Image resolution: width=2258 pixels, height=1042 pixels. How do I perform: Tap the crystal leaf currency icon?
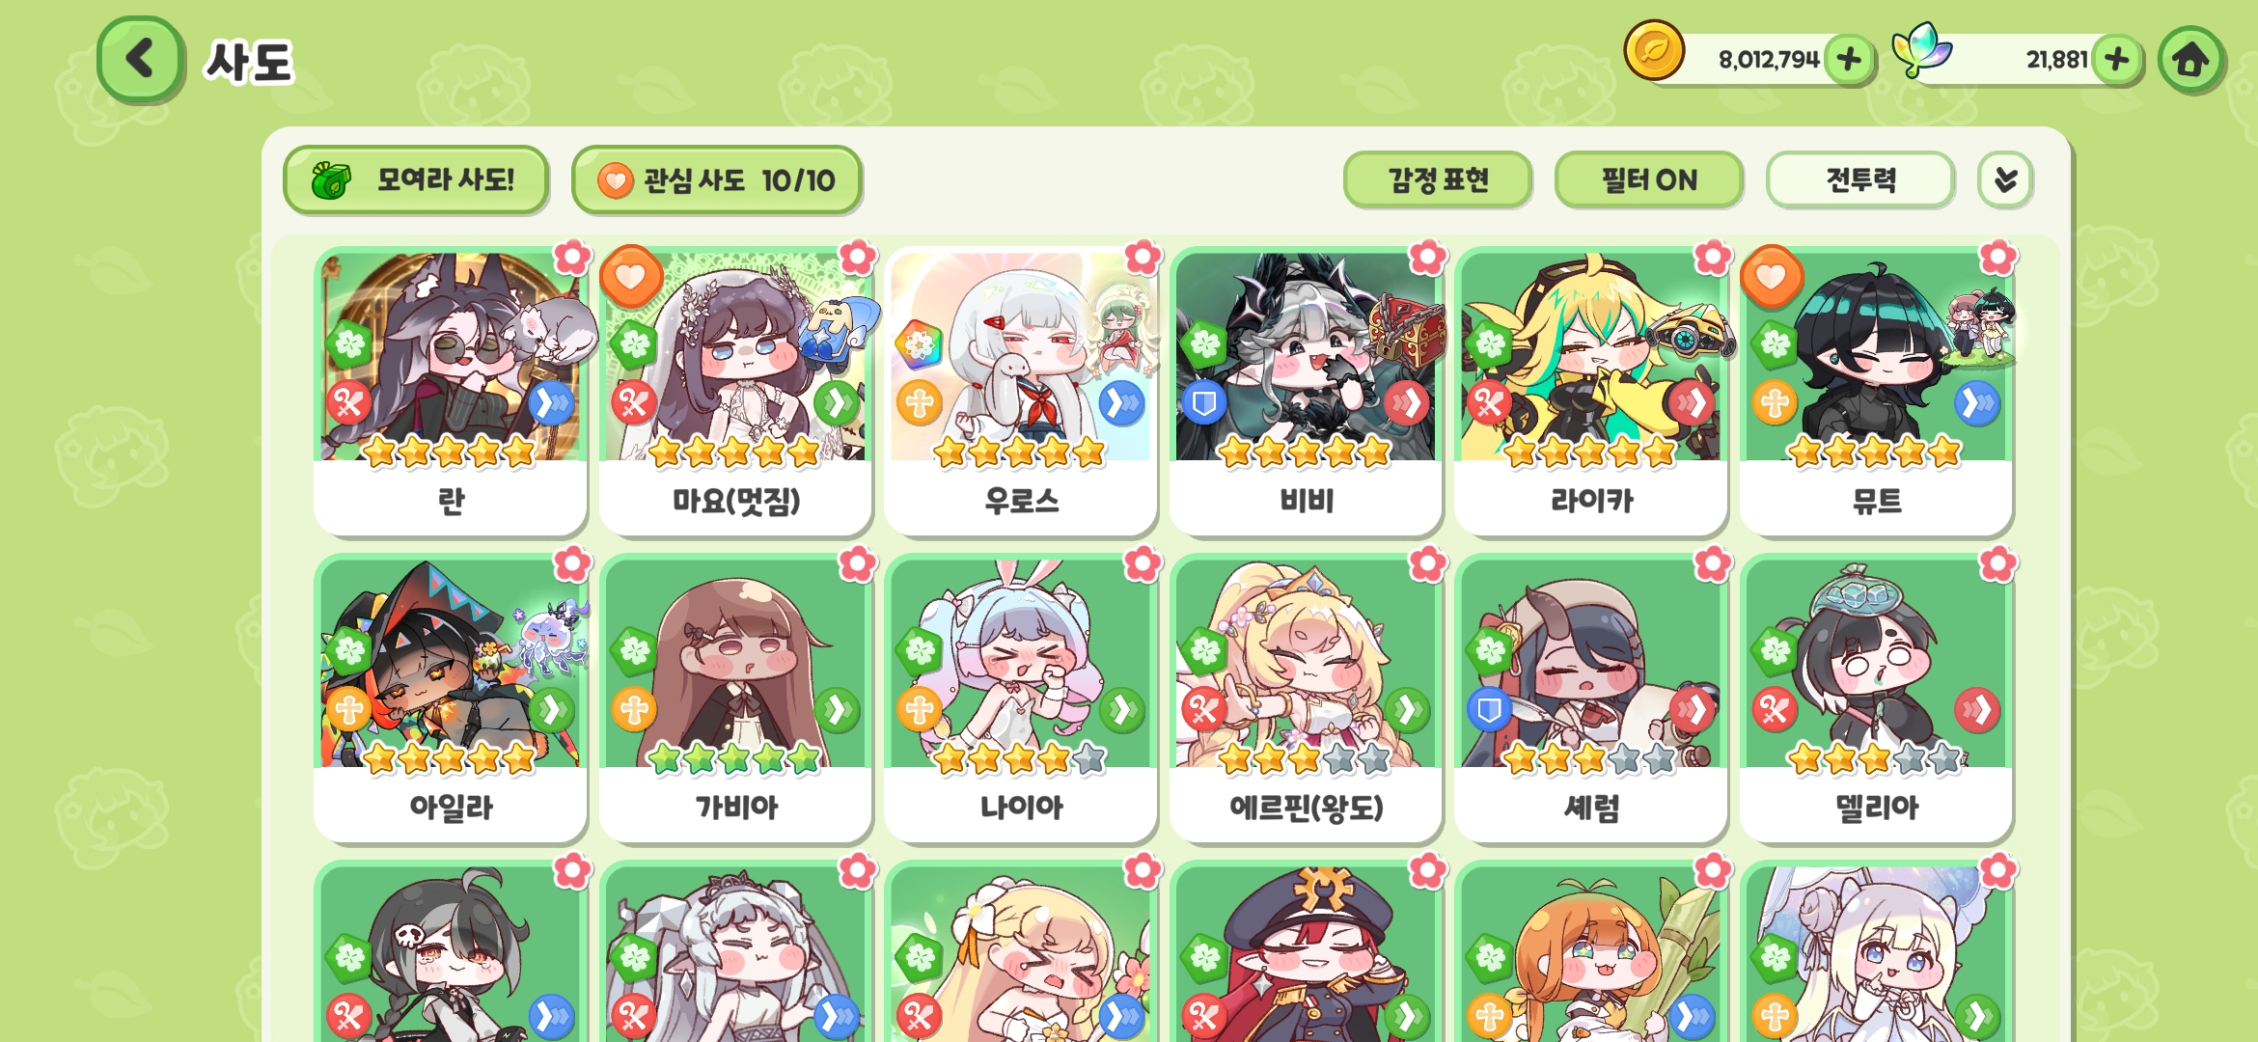[x=1920, y=50]
